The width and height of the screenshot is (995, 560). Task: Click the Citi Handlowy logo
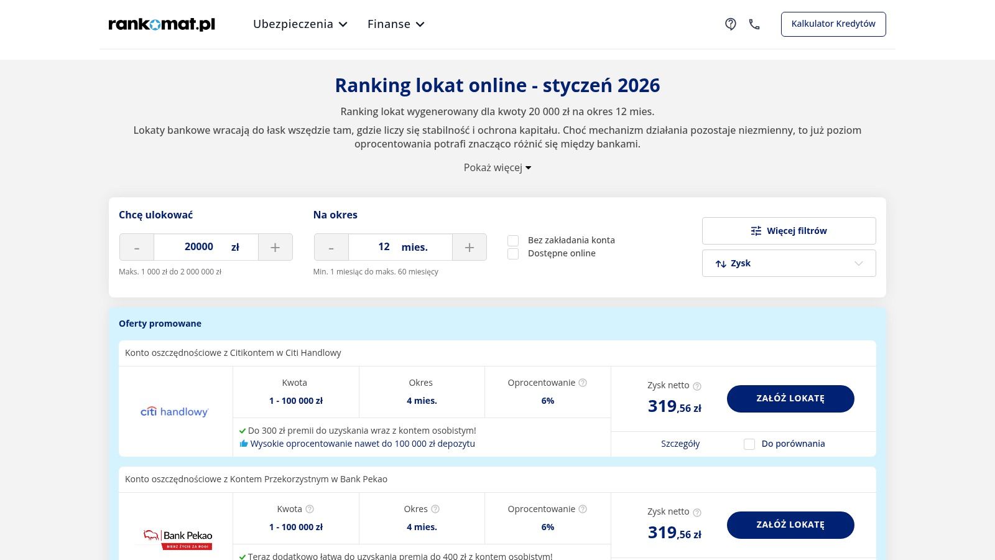[175, 411]
